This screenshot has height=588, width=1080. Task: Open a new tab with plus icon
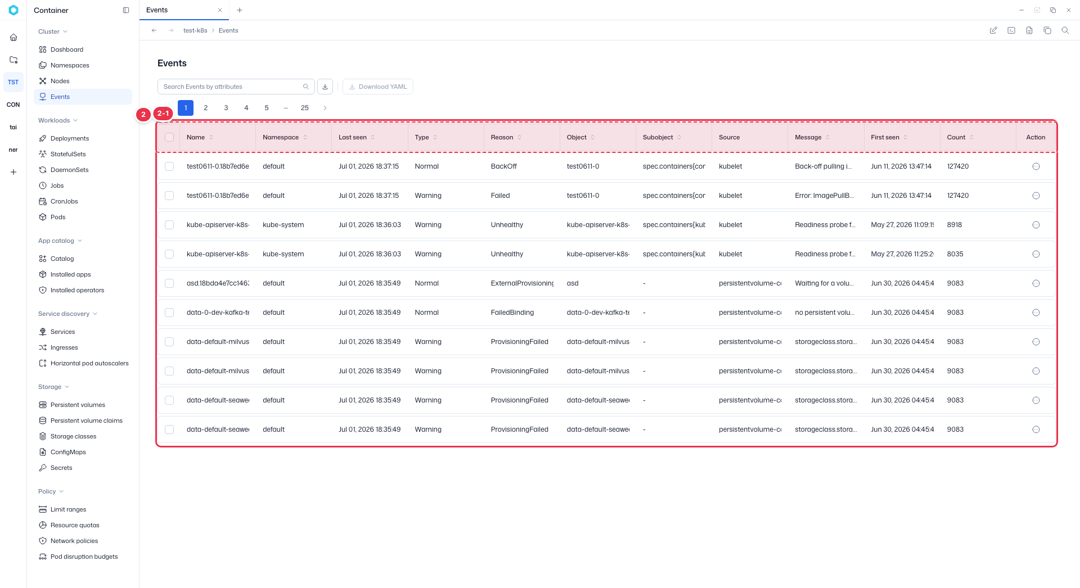click(x=240, y=10)
